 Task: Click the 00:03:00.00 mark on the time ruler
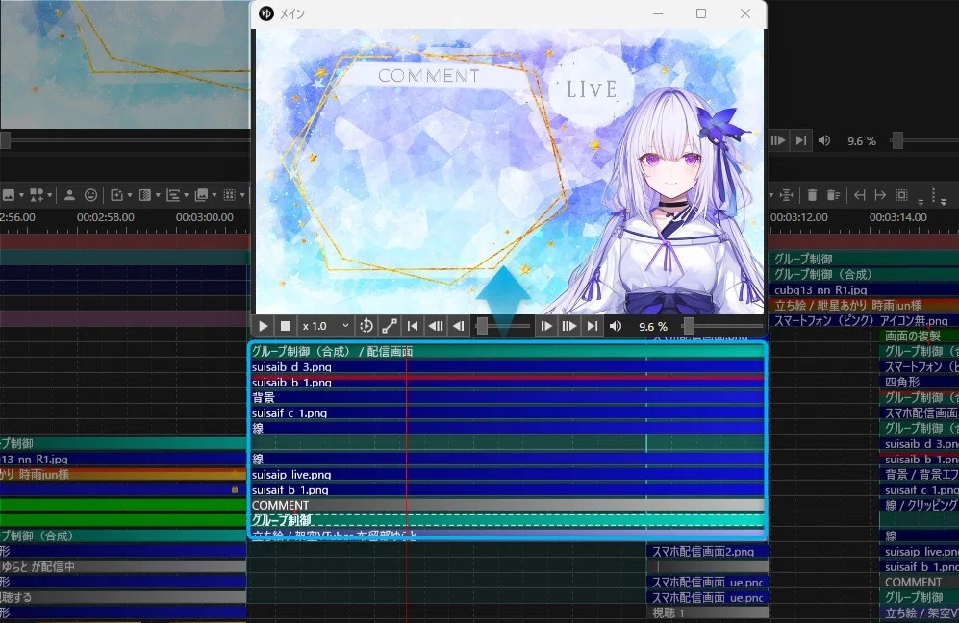point(205,217)
